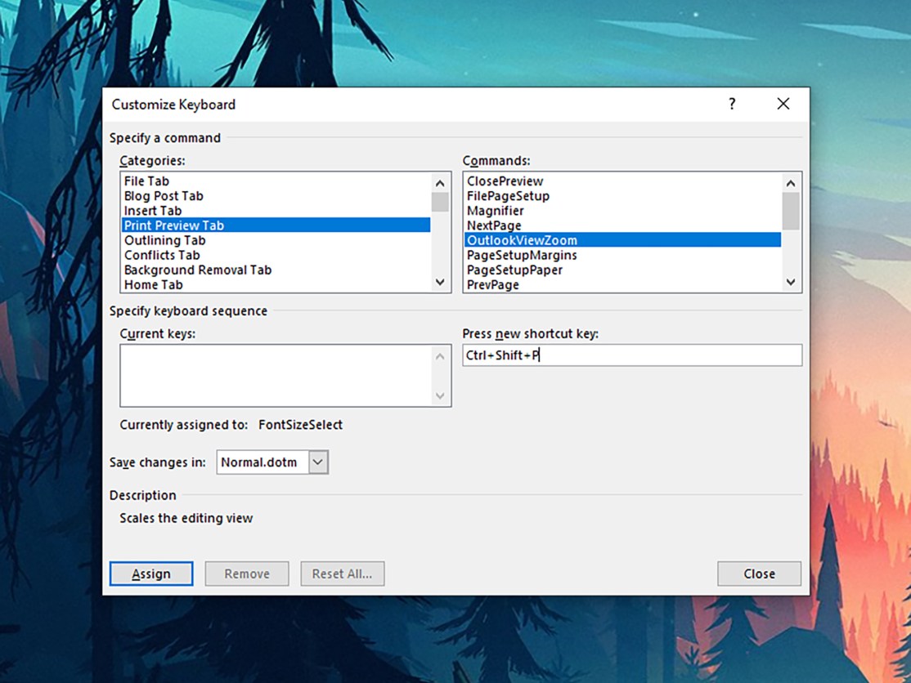Click the scroll-down arrow of the Commands list
The image size is (911, 683).
tap(790, 281)
